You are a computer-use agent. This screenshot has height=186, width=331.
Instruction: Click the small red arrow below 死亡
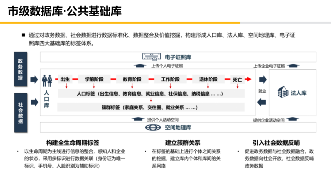click(238, 86)
